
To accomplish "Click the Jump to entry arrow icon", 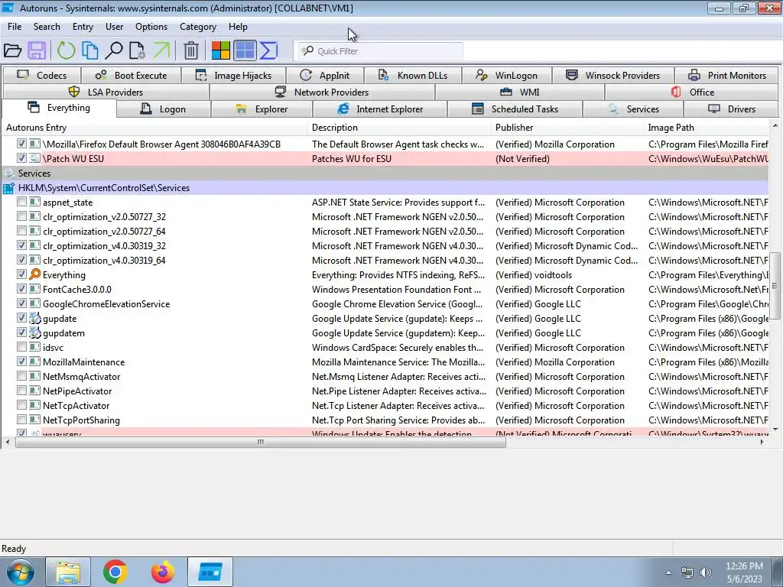I will click(161, 50).
